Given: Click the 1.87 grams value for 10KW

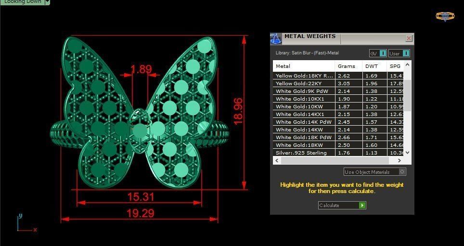Looking at the screenshot, I should coord(344,106).
